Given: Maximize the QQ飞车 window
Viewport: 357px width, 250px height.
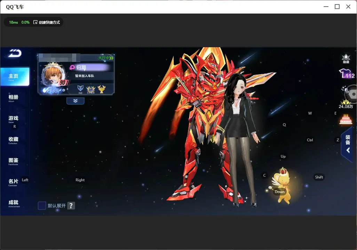Looking at the screenshot, I should point(337,7).
